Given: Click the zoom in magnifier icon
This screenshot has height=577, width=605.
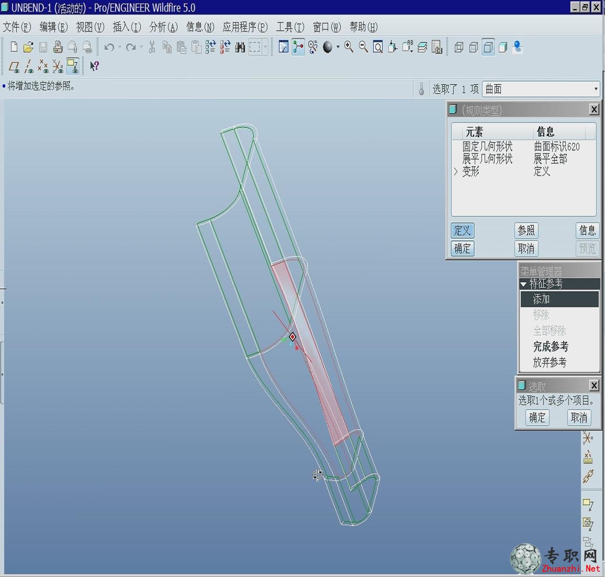Looking at the screenshot, I should coord(349,47).
